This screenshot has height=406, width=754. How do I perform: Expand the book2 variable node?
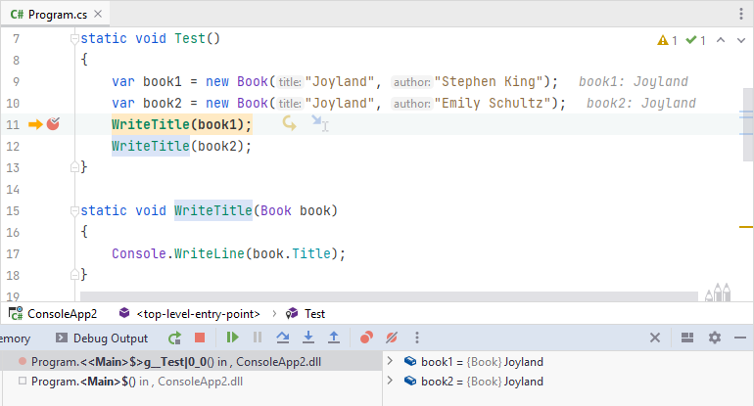coord(390,382)
